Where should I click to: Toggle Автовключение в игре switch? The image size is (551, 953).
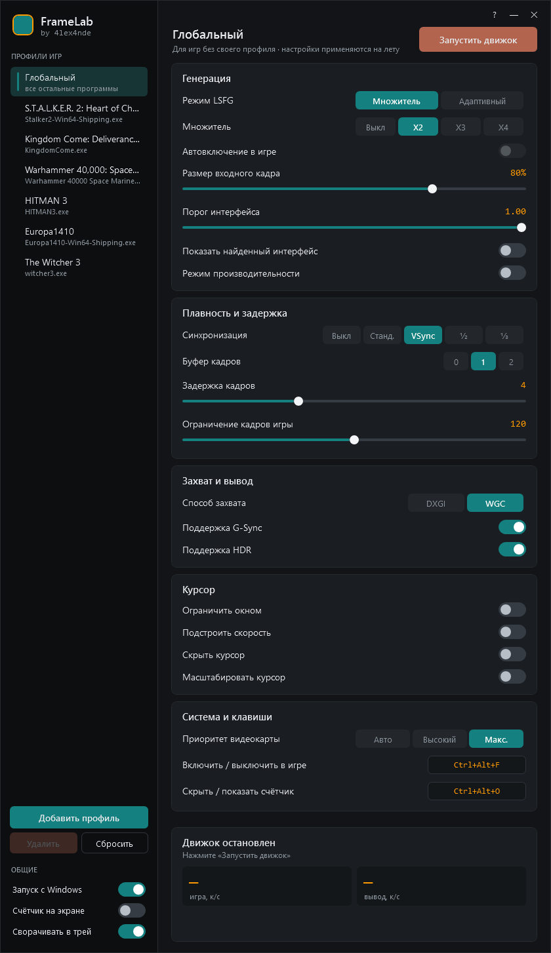512,151
